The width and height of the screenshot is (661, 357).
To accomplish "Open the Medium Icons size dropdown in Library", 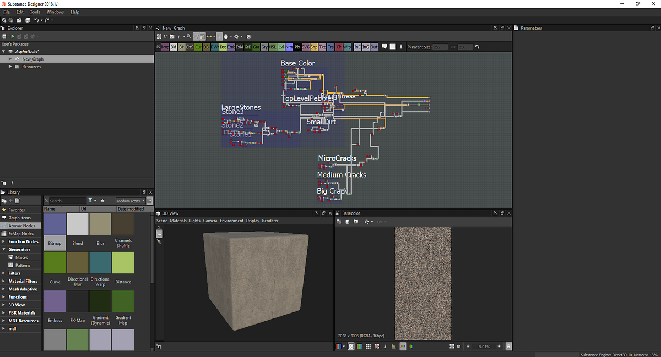I will point(131,200).
